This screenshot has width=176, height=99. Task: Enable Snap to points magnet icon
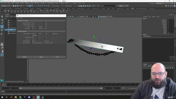click(x=43, y=6)
